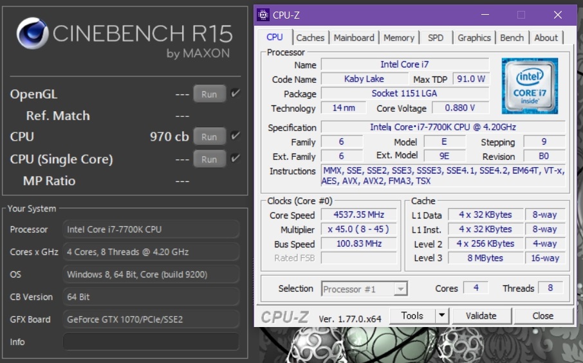This screenshot has width=583, height=363.
Task: Click the Ref. Match label in Cinebench
Action: [58, 116]
